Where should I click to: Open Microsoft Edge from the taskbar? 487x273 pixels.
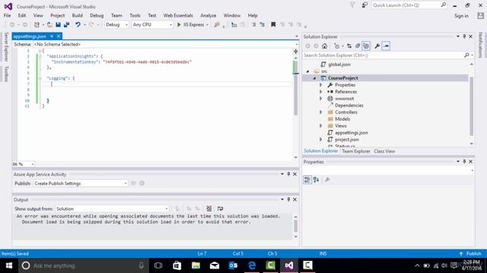point(252,265)
